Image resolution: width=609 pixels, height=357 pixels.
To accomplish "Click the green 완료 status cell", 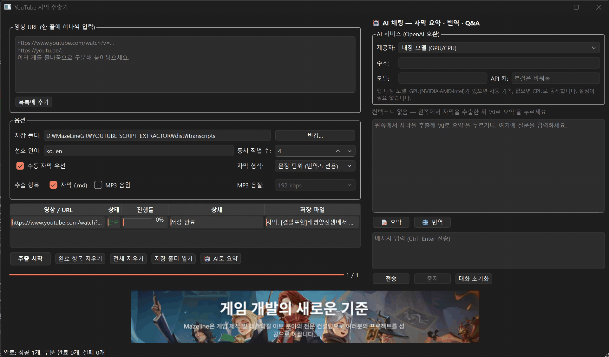I will (114, 222).
